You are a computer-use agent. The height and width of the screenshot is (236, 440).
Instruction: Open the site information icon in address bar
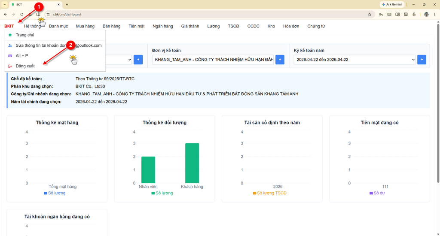(48, 14)
